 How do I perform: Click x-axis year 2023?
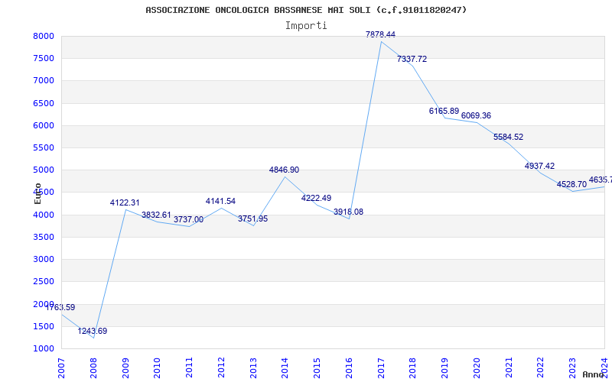[572, 368]
